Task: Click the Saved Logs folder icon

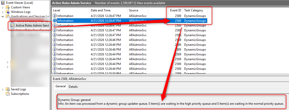Action: tap(8, 89)
